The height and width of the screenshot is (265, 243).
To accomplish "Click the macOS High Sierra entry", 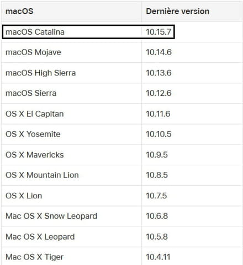I will pos(41,73).
